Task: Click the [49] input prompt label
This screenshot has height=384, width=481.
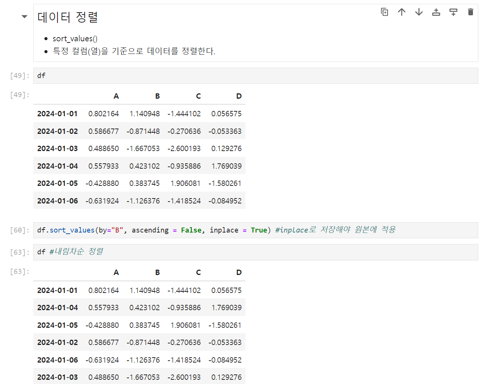Action: tap(20, 76)
